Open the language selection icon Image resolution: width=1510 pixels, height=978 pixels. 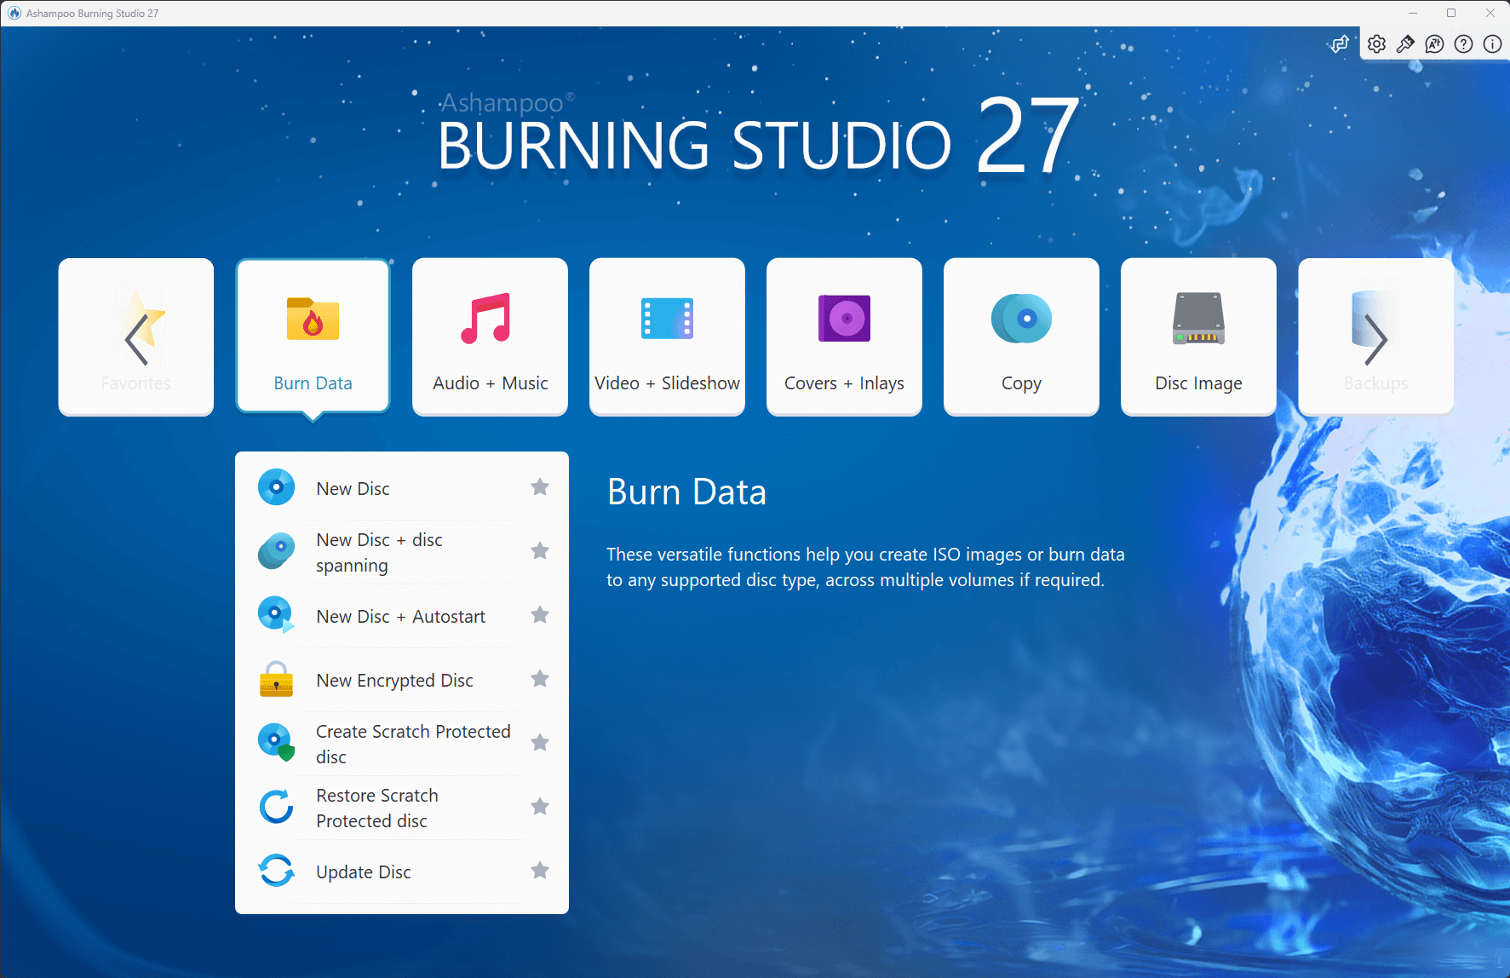pos(1434,43)
